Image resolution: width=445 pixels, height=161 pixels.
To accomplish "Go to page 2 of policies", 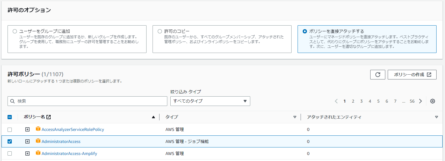I will pos(353,101).
